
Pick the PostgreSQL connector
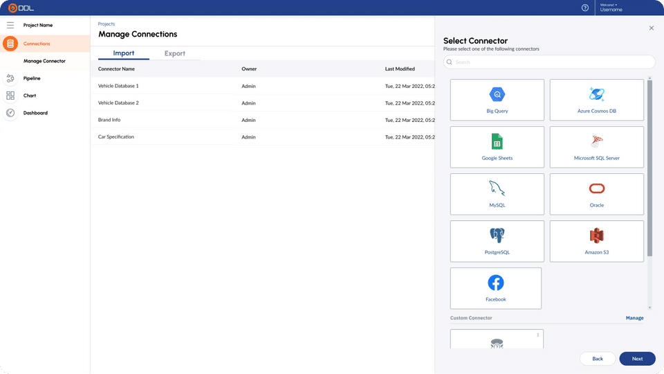pos(496,241)
